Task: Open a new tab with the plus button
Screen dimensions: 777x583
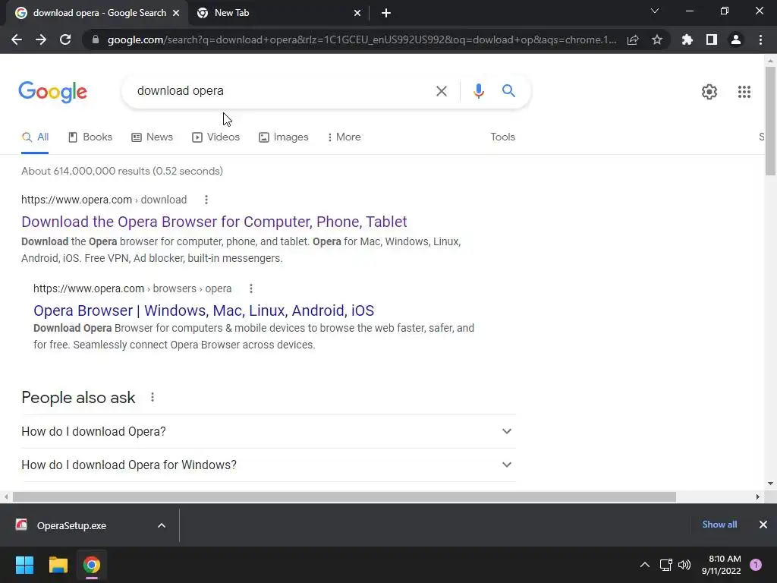Action: 386,14
